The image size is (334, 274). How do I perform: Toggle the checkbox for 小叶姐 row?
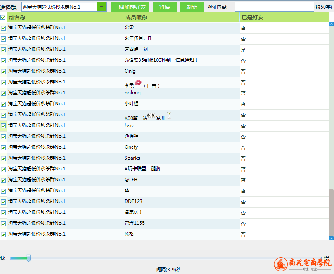coord(3,104)
